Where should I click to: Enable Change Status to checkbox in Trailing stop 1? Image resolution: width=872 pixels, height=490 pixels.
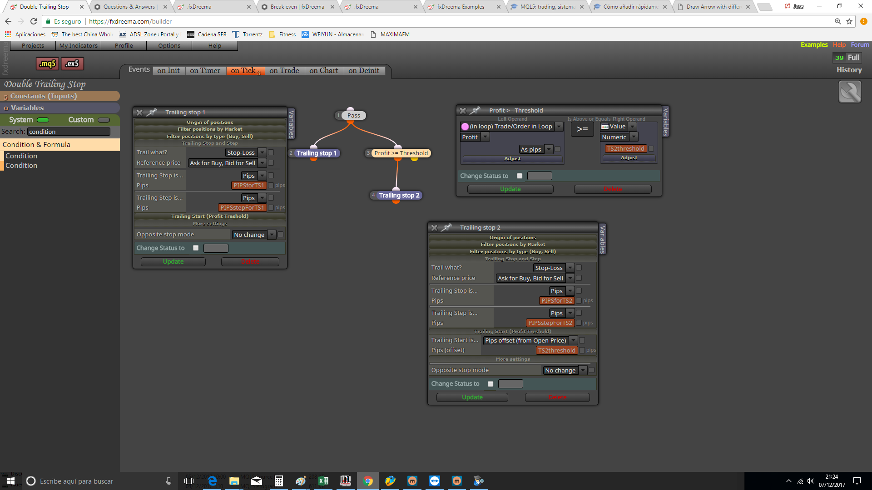[x=196, y=248]
